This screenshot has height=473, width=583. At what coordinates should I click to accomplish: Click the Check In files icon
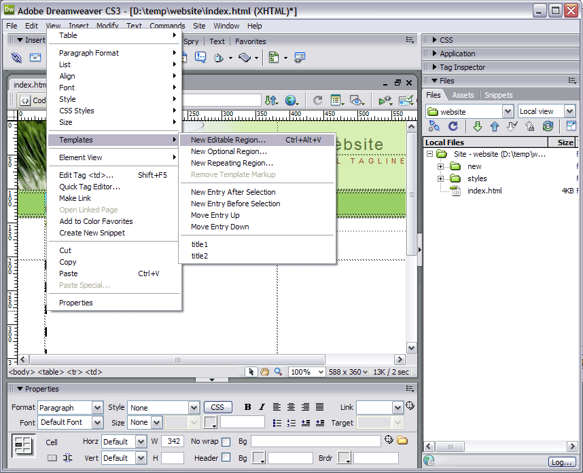[x=530, y=126]
